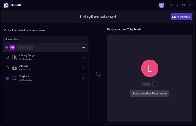
Task: Click the PlaylistGo logo icon
Action: (6, 5)
